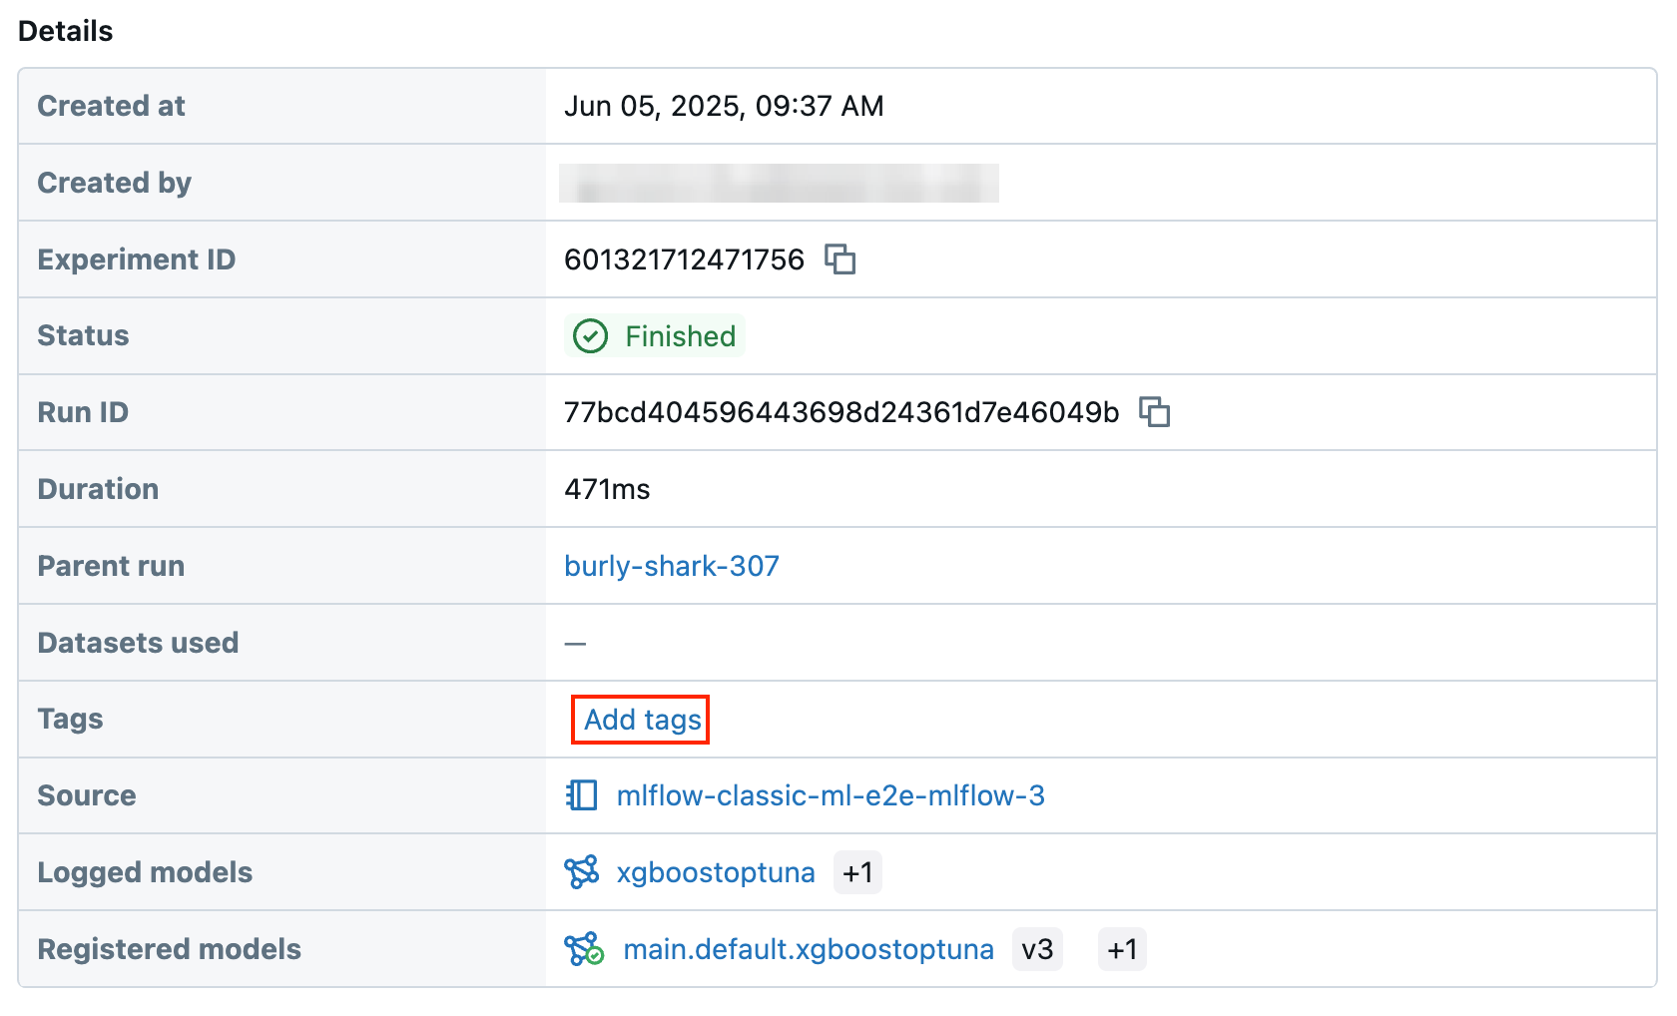Copy the Run ID using copy icon
The image size is (1677, 1016).
pos(1155,412)
